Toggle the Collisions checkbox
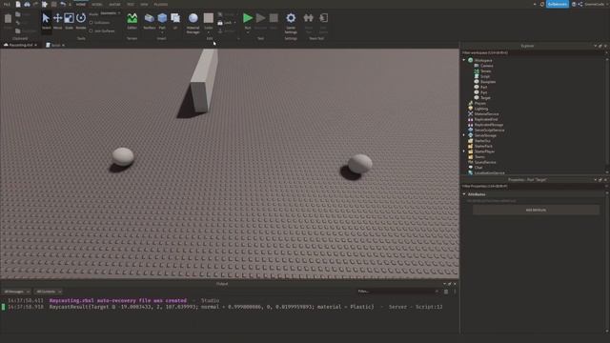Screen dimensions: 610x343 91,23
